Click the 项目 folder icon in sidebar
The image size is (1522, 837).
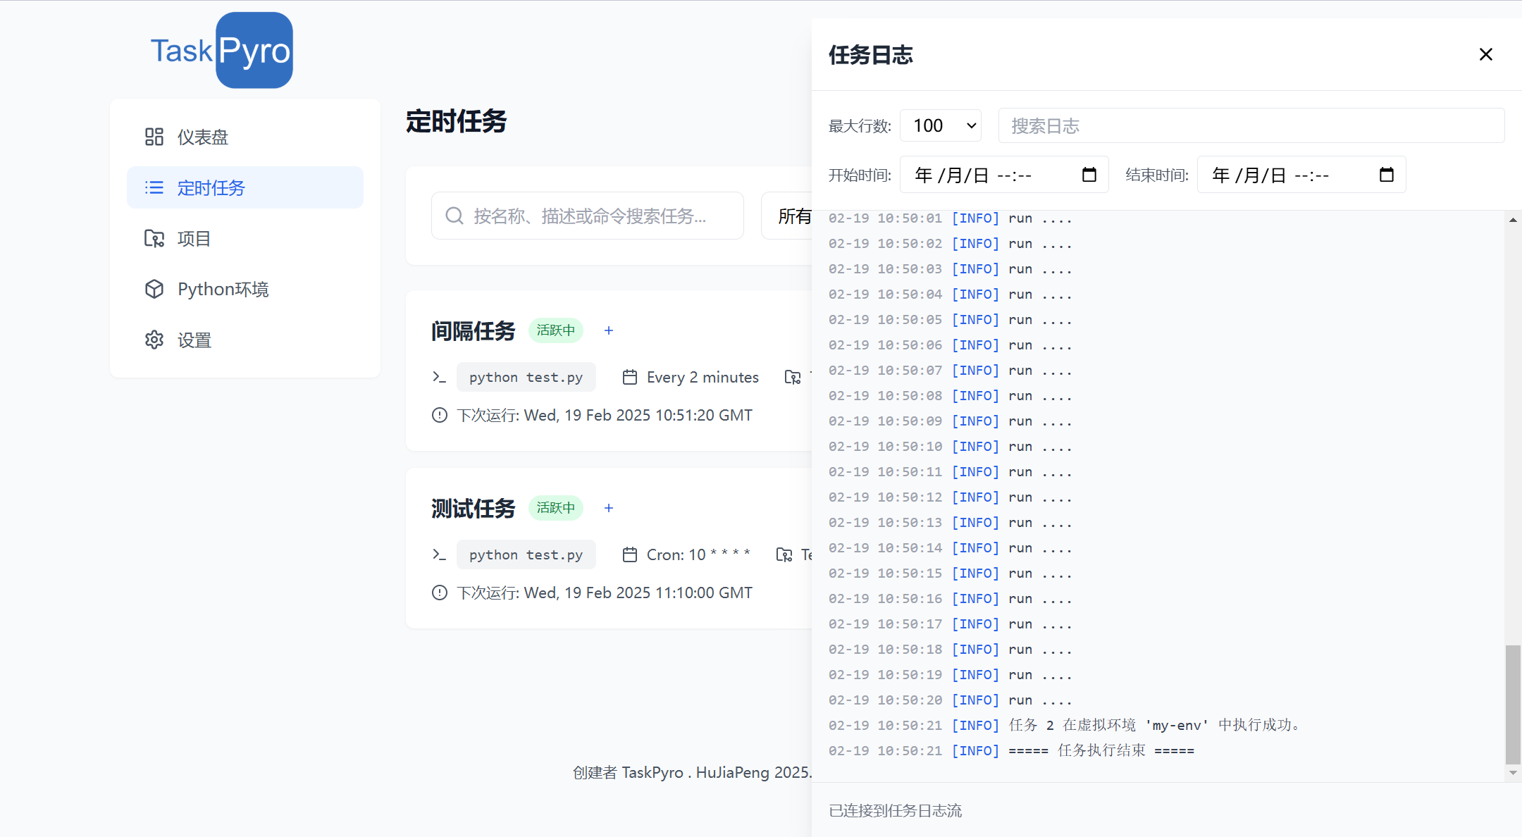click(154, 238)
